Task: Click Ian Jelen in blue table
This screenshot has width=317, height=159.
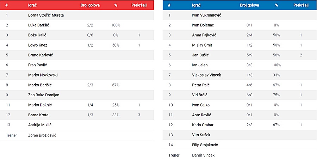Action: click(200, 65)
